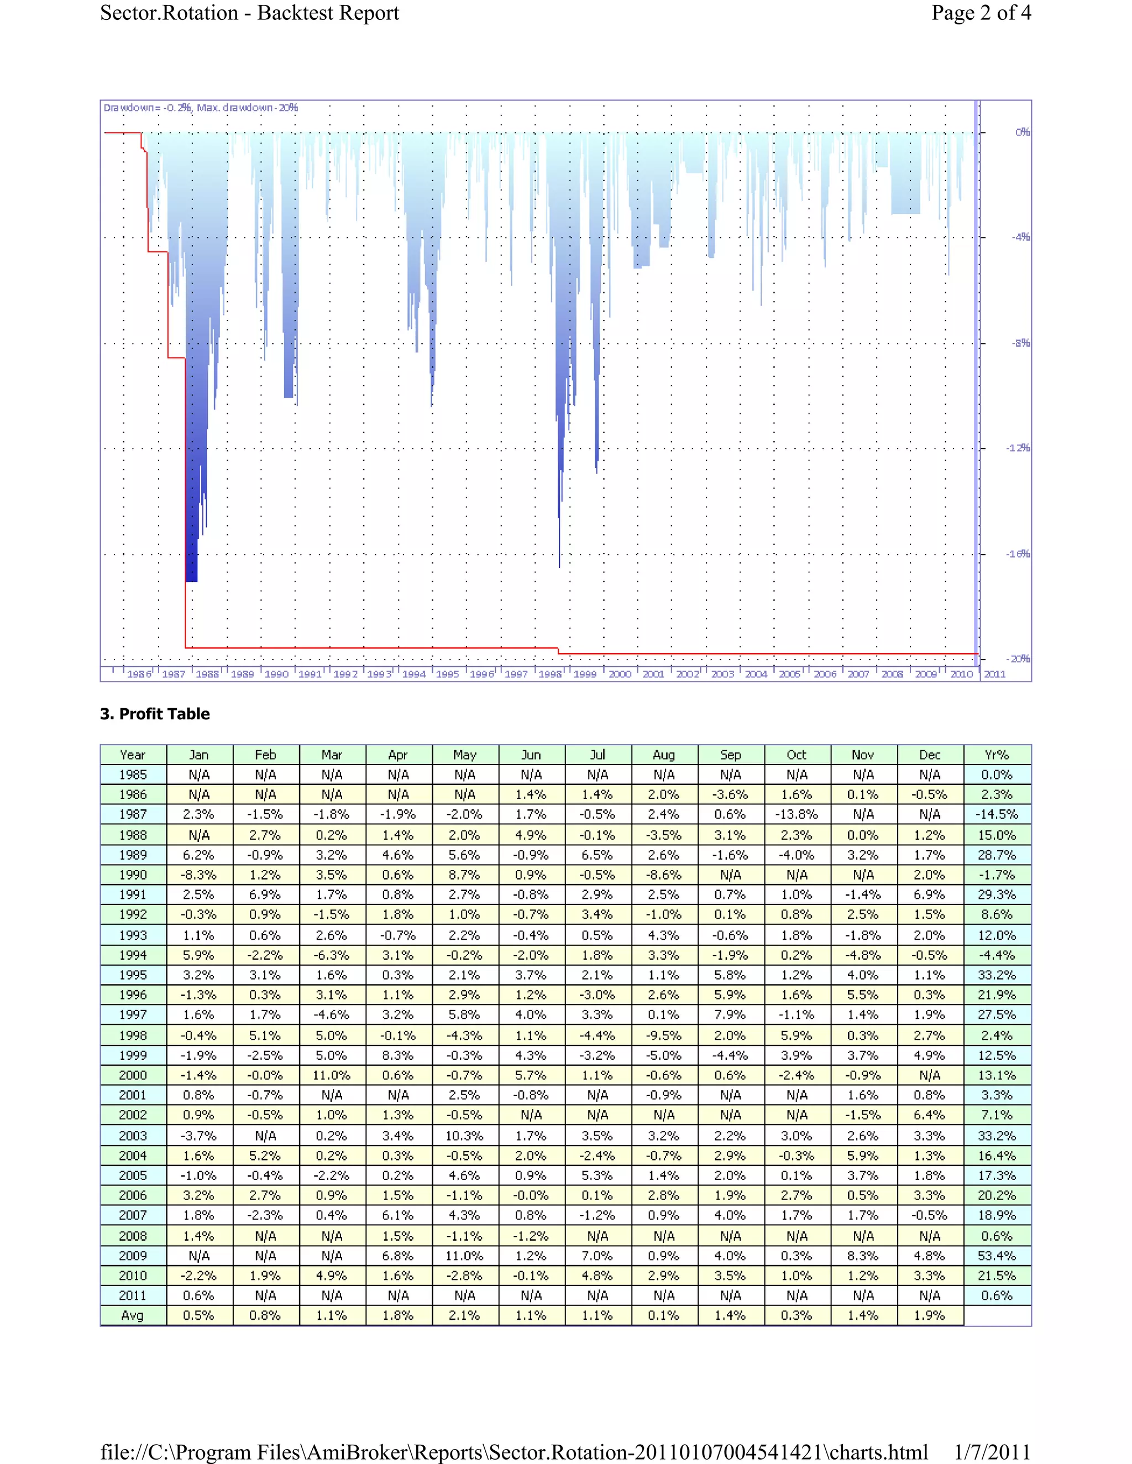Click the Oct column header
The width and height of the screenshot is (1132, 1464).
click(796, 755)
